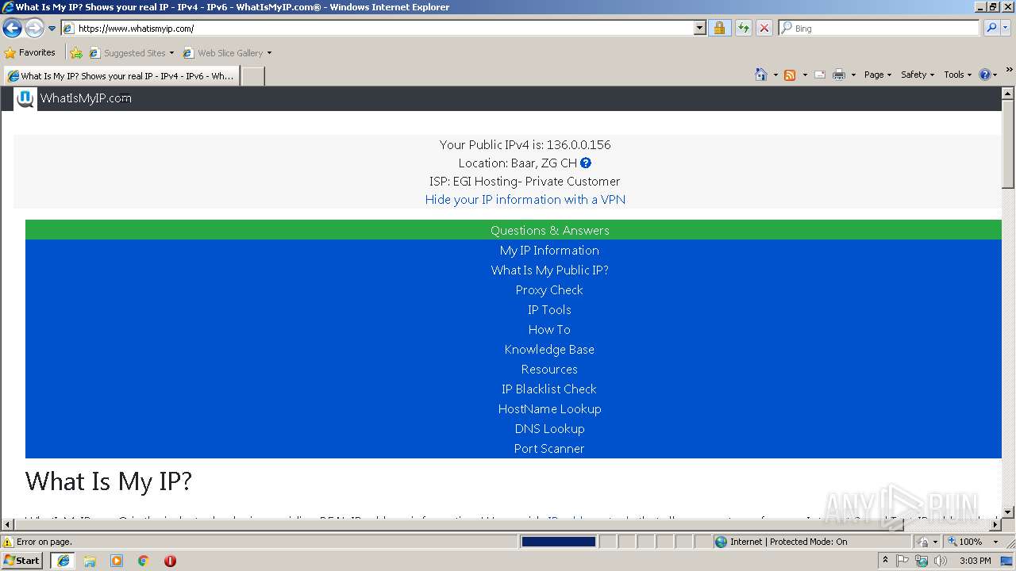Click the volume speaker tray icon
Viewport: 1016px width, 571px height.
941,561
